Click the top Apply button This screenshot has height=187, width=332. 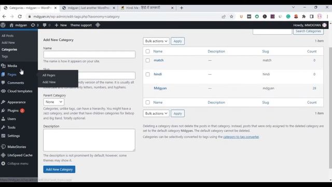177,41
